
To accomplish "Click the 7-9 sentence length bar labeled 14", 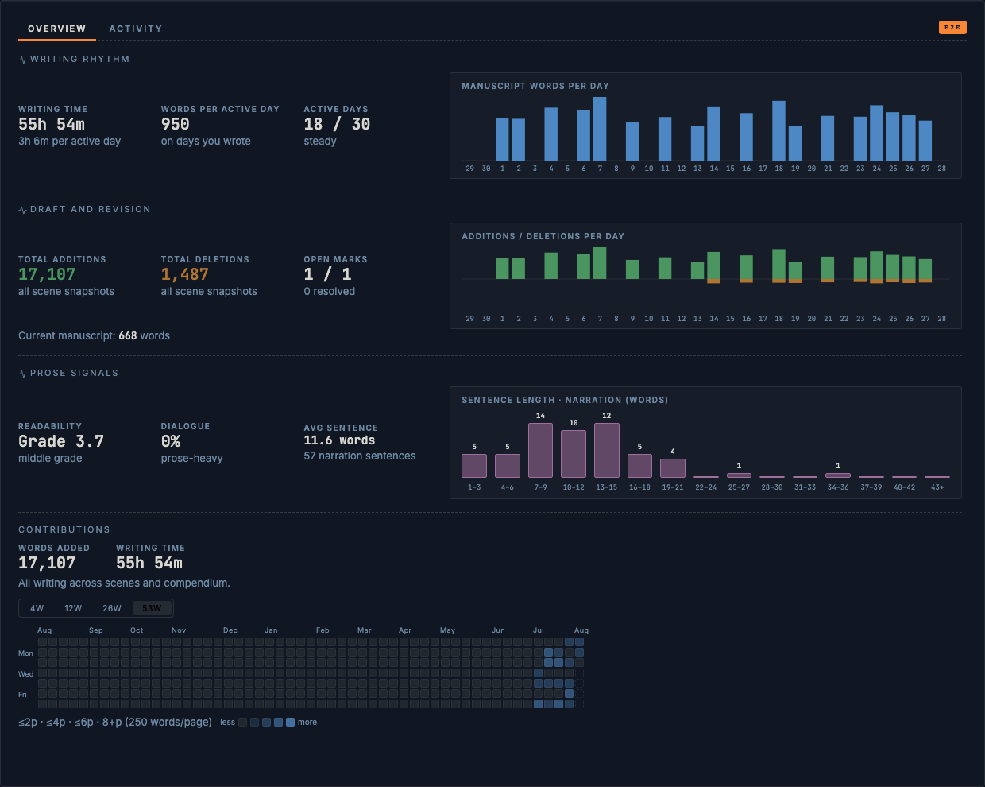I will click(x=540, y=450).
